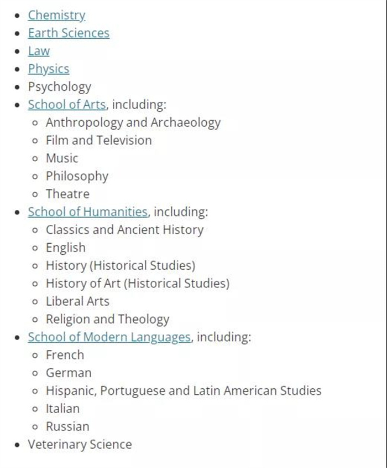This screenshot has width=387, height=468.
Task: Click the Italian list entry
Action: [x=62, y=409]
